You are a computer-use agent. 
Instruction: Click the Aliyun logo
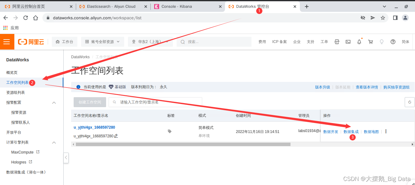point(31,42)
